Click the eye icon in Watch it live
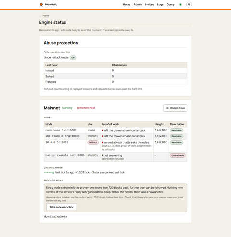Viewport: 231px width, 237px height. (167, 108)
